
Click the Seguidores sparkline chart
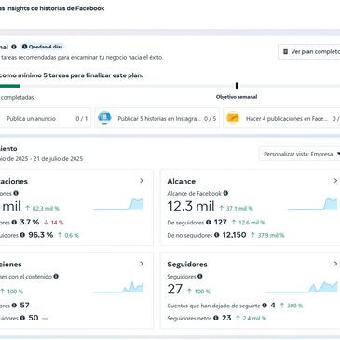click(x=302, y=287)
